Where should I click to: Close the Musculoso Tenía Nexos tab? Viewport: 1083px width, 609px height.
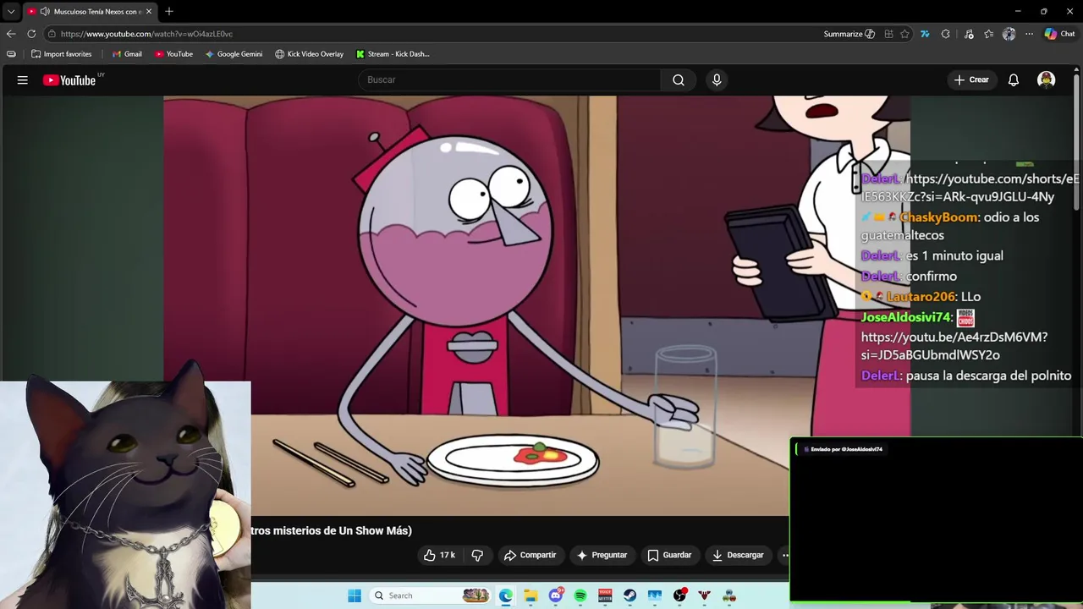click(x=149, y=11)
